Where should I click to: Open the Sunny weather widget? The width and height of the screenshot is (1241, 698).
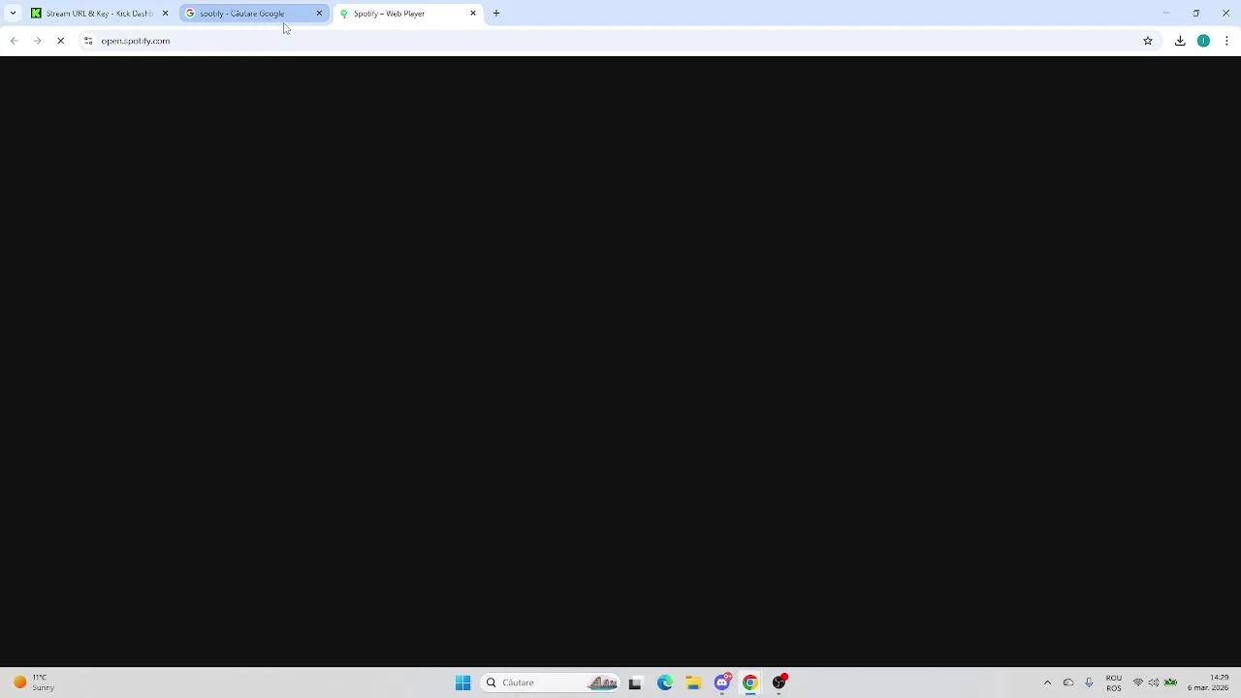34,682
